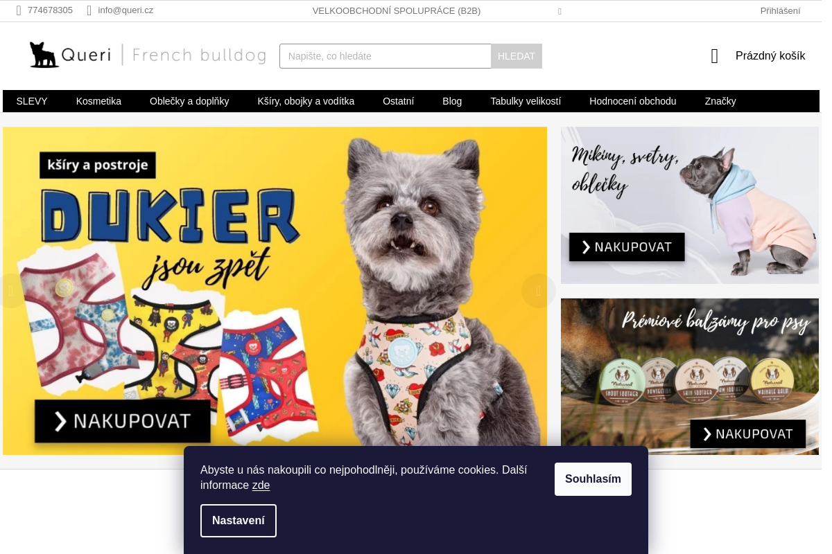Click NAKUPOVAT on the Dukier banner

coord(123,421)
